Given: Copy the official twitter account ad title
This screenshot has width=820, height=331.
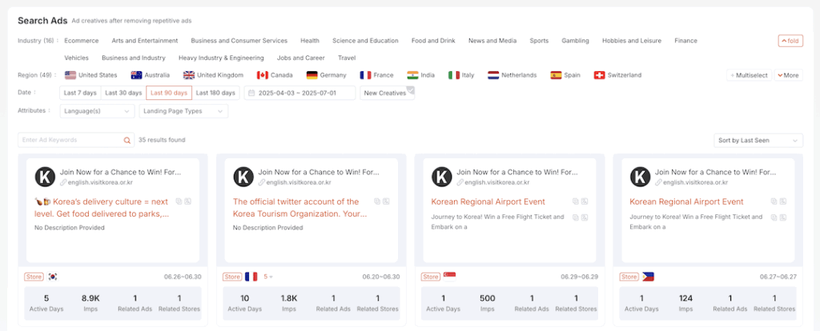Looking at the screenshot, I should pos(377,201).
